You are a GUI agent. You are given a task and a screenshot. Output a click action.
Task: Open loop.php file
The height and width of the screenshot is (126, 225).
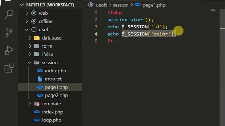(x=52, y=120)
